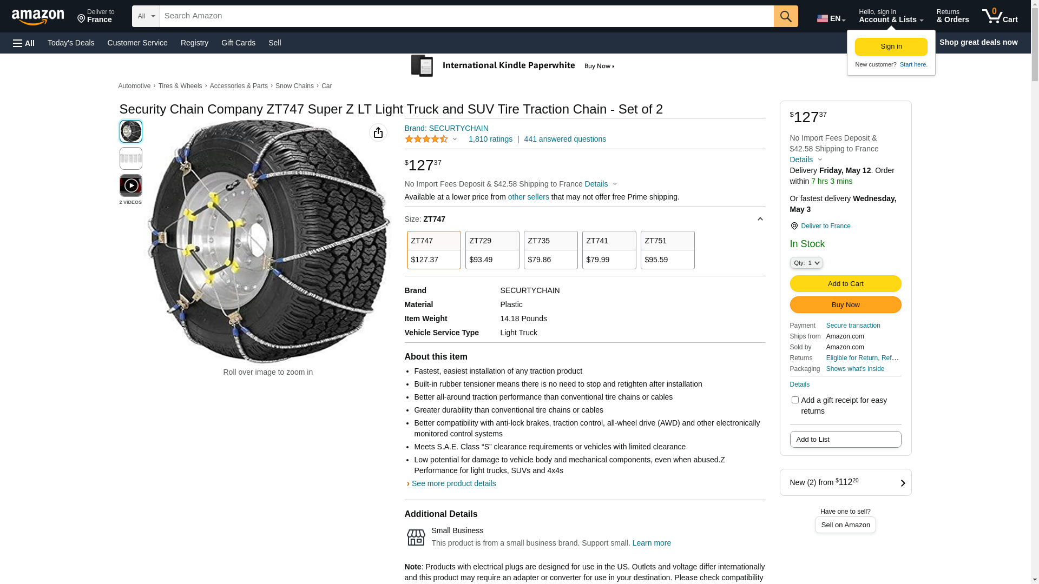
Task: Click the Add to Cart button
Action: pos(845,283)
